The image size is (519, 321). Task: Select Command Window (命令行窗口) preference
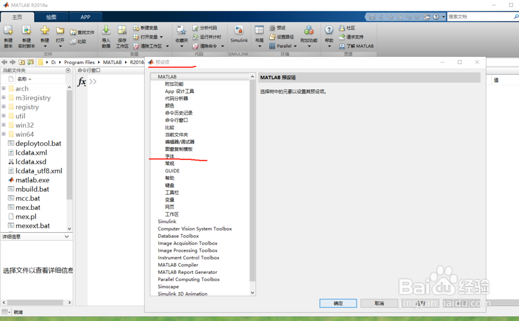[x=176, y=121]
